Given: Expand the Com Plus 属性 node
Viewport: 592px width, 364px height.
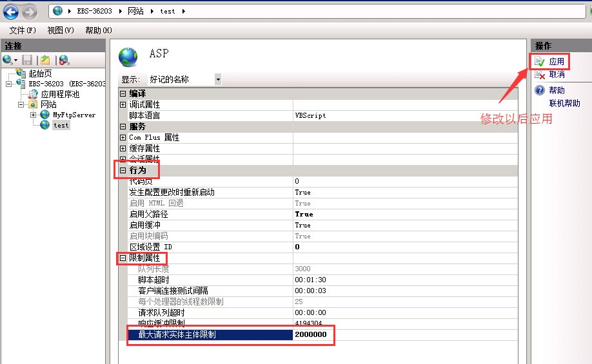Looking at the screenshot, I should click(x=123, y=137).
